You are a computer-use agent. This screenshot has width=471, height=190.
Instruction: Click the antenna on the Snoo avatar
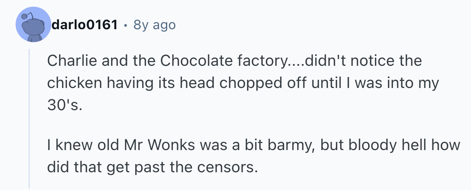click(25, 16)
